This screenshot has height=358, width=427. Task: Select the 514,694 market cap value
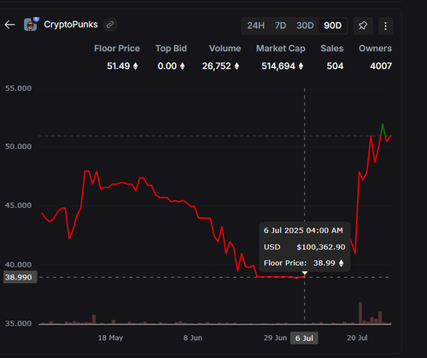point(278,66)
